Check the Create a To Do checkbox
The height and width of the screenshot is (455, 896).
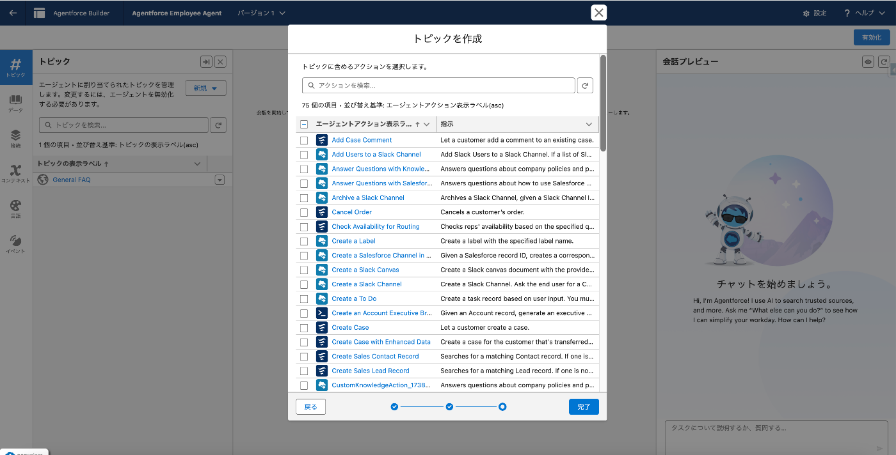[x=304, y=298]
